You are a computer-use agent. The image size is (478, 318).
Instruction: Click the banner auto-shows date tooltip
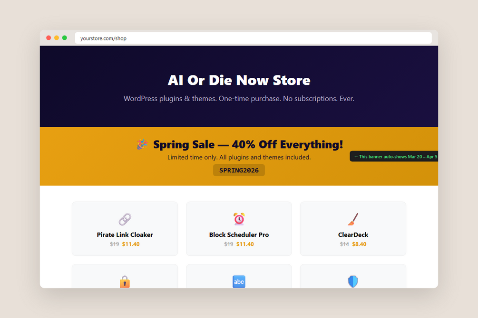[394, 157]
